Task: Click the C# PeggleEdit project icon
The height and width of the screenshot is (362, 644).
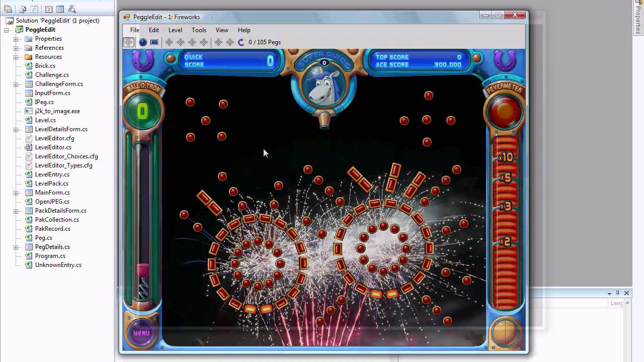Action: 20,30
